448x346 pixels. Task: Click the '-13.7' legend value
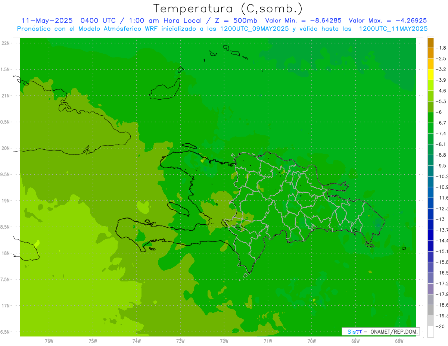[442, 230]
